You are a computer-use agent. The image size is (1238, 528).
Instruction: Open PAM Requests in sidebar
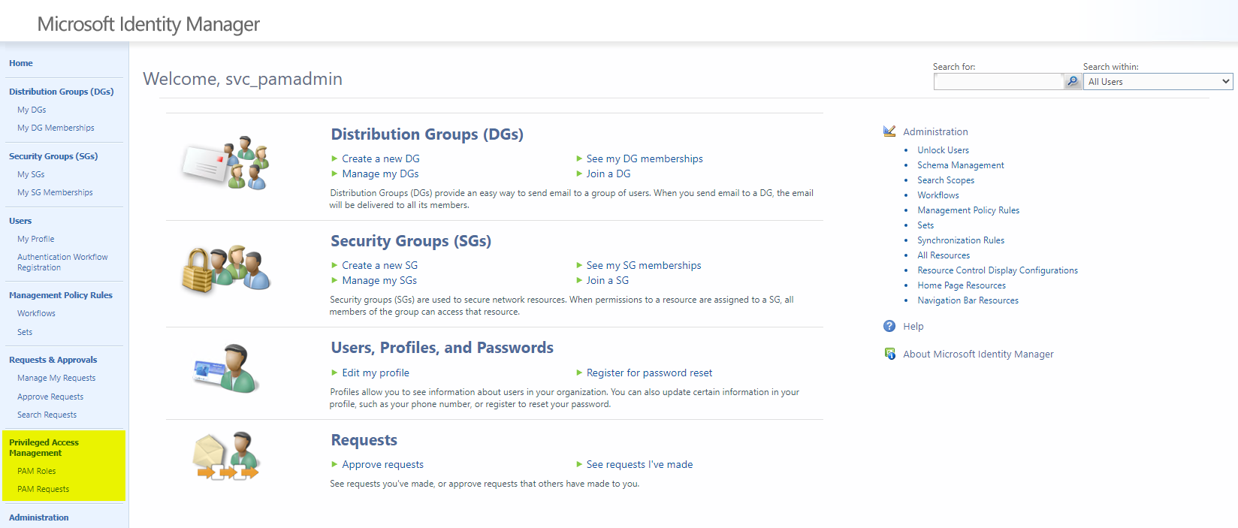(44, 489)
